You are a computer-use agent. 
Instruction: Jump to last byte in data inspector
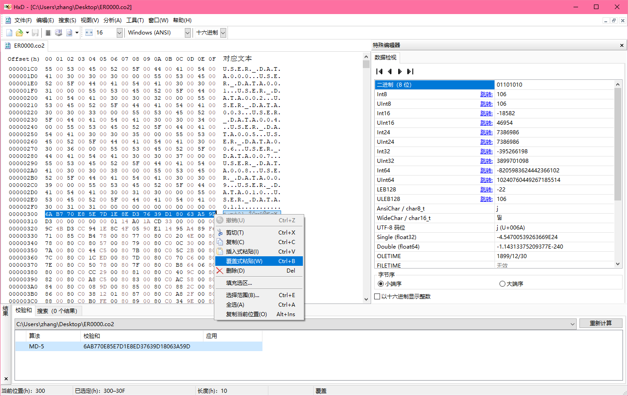pos(410,71)
